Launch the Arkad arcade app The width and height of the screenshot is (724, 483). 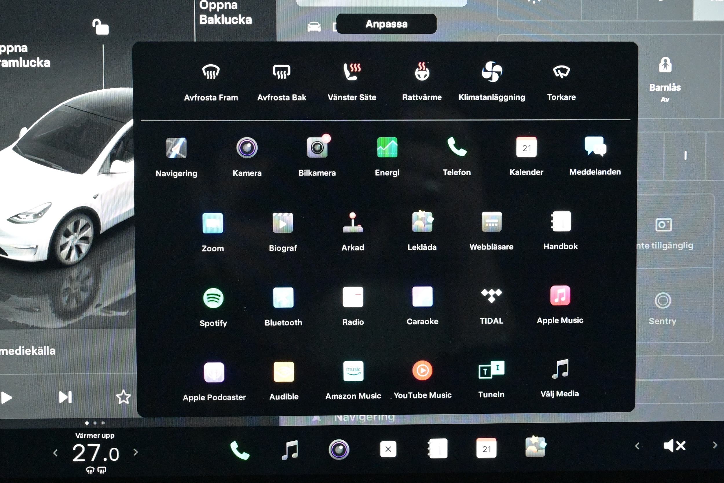352,223
